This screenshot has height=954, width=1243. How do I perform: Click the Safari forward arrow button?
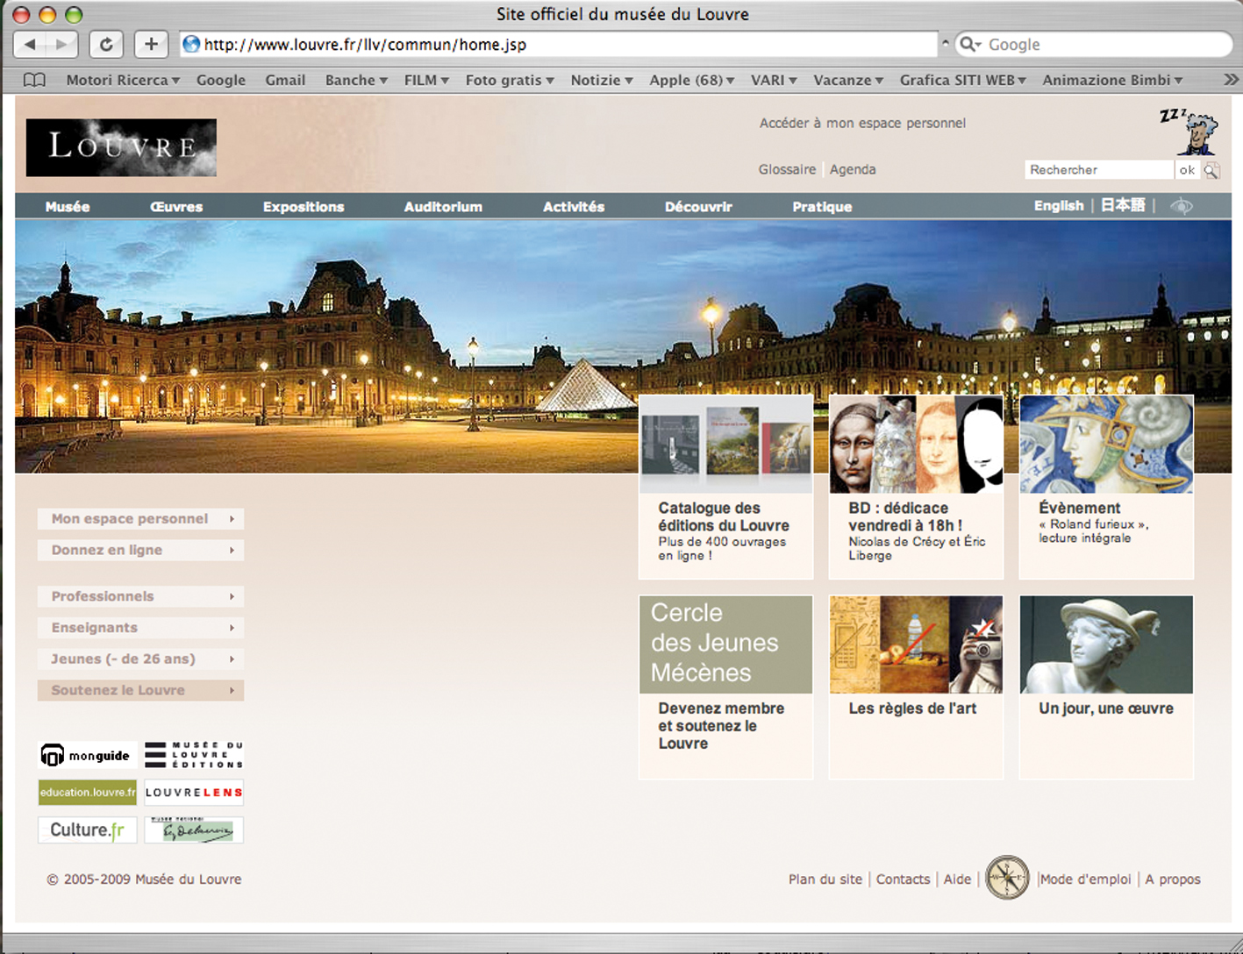pyautogui.click(x=61, y=44)
